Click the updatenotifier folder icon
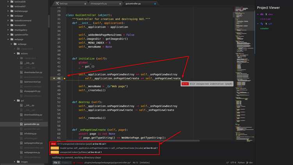 point(12,35)
